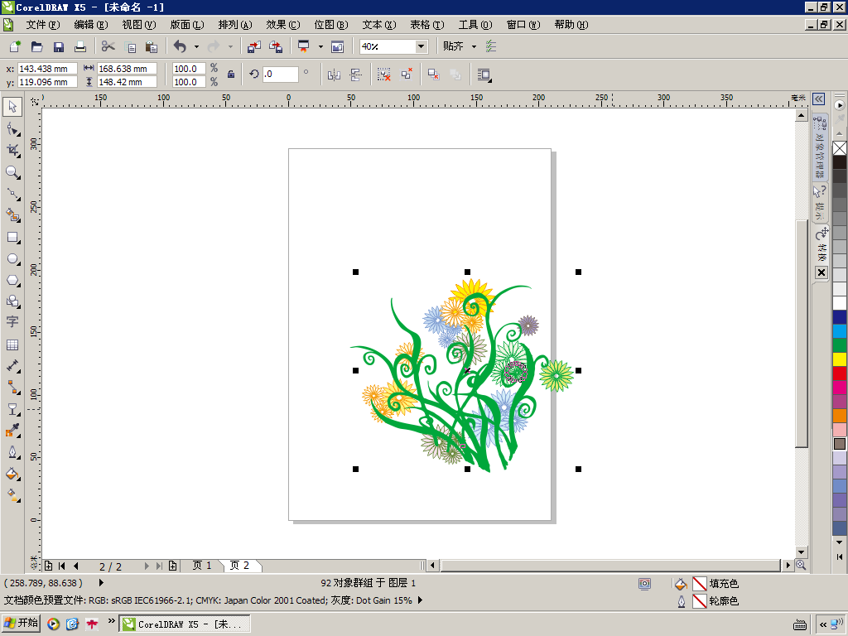Click the Export icon
The image size is (848, 636).
point(275,47)
